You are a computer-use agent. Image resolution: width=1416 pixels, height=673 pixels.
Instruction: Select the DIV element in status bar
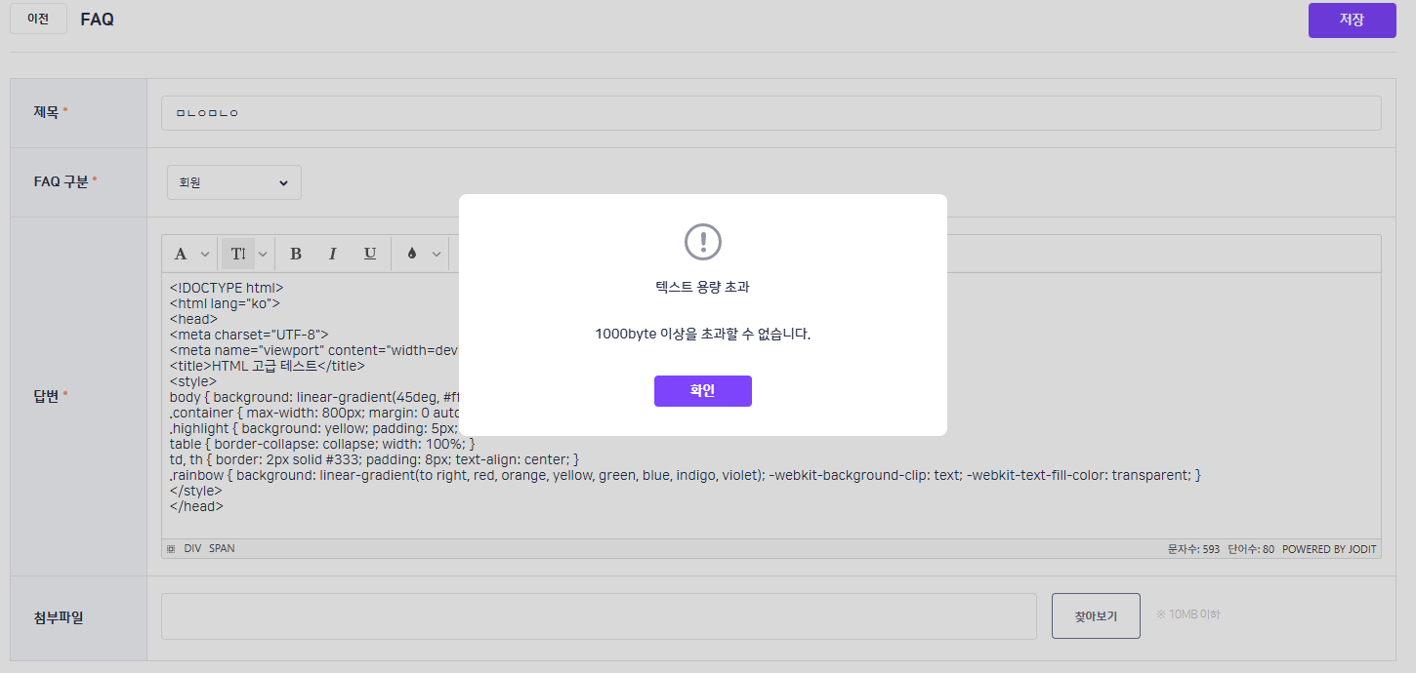coord(192,549)
